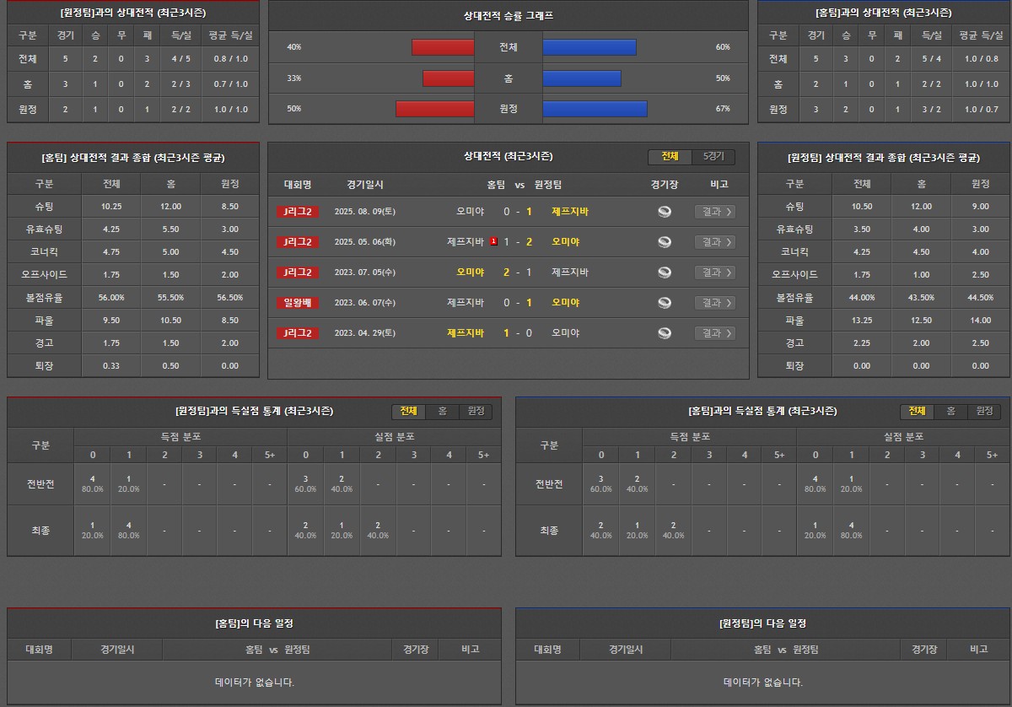The width and height of the screenshot is (1012, 707).
Task: Select the 5경기 tab in 상대전적 panel
Action: (713, 157)
